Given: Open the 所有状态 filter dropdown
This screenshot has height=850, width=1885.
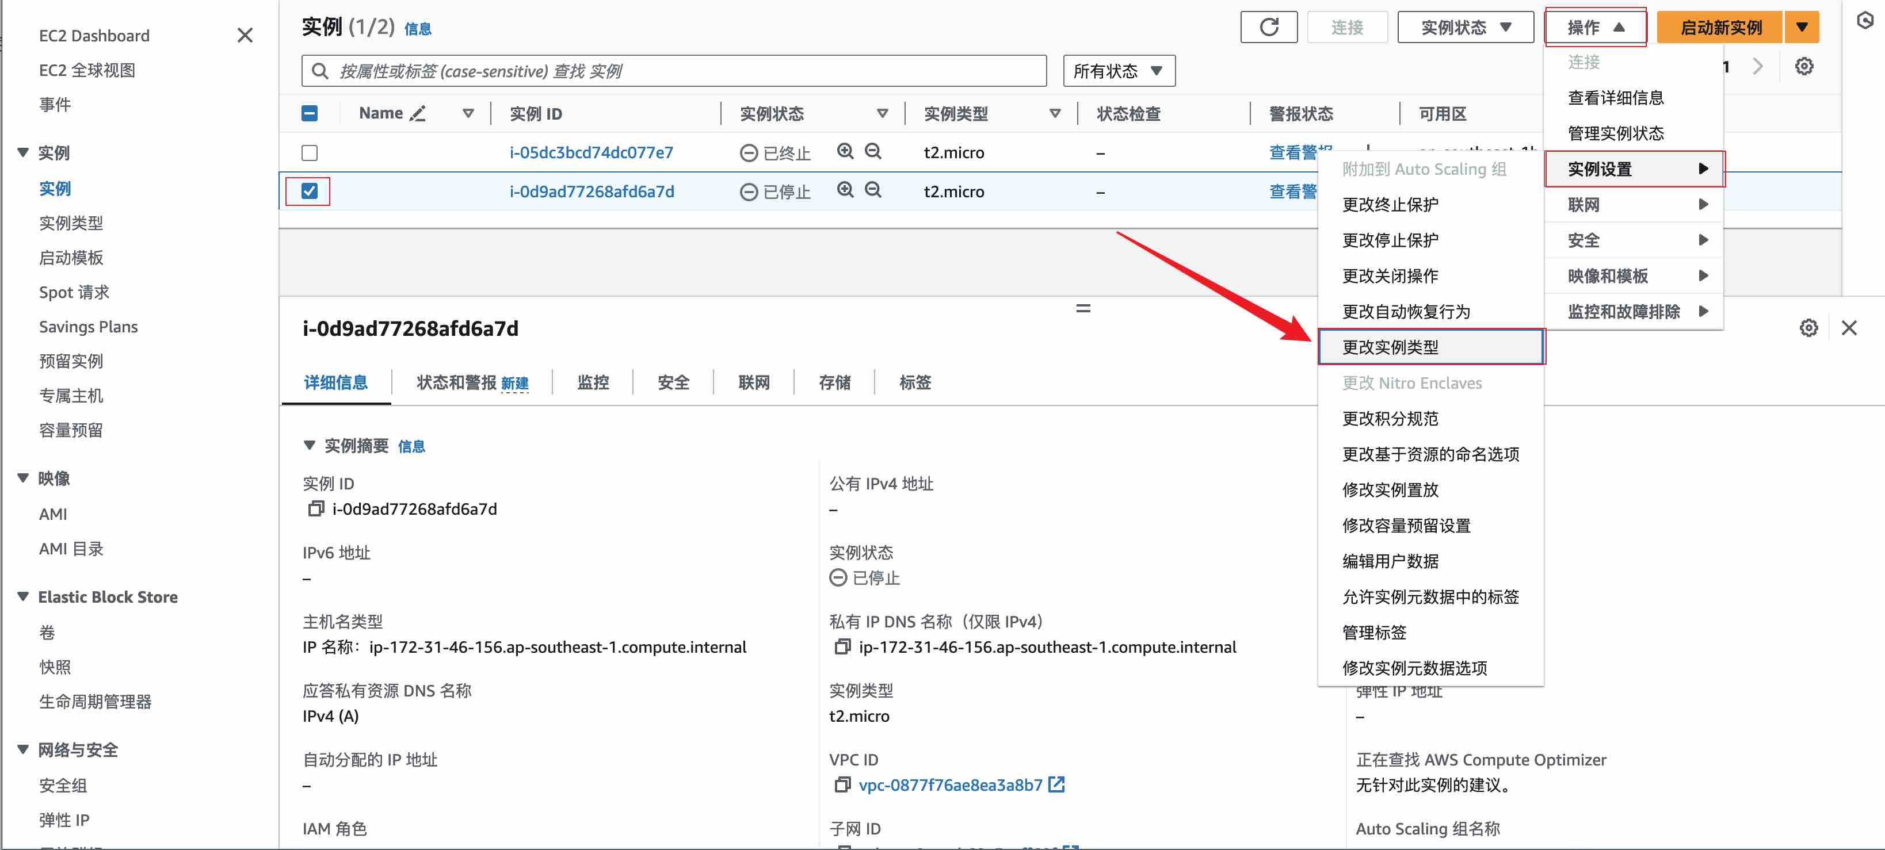Looking at the screenshot, I should coord(1117,70).
